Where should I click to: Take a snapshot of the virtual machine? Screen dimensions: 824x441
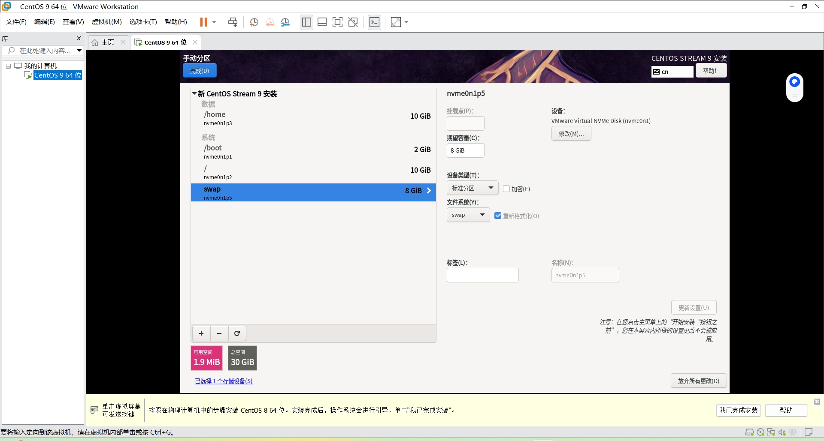coord(254,22)
